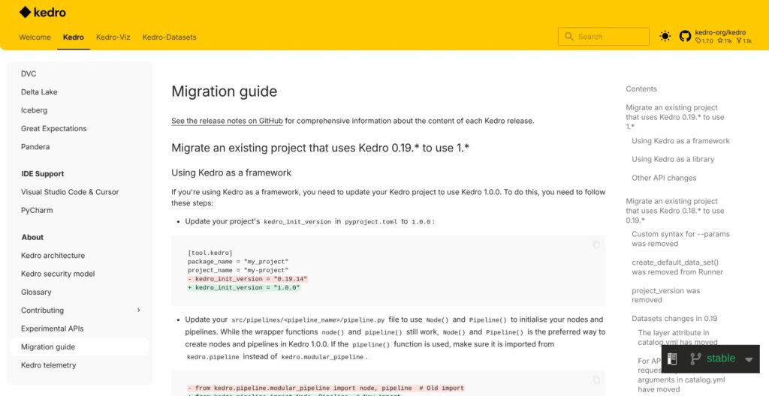Viewport: 769px width, 396px height.
Task: Click the 'Using Kedro as a framework' heading
Action: coord(231,173)
